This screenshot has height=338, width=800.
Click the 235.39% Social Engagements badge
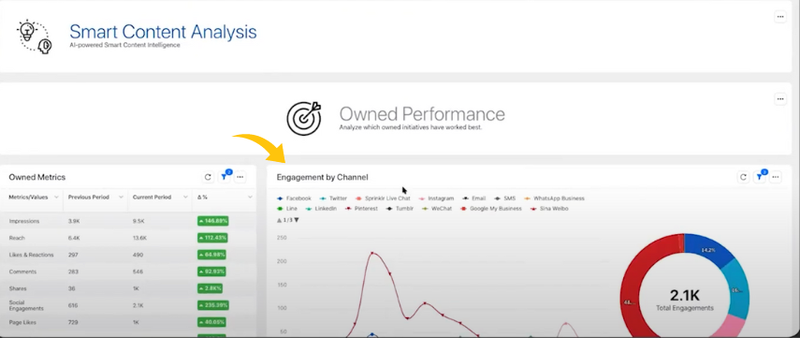(x=212, y=305)
